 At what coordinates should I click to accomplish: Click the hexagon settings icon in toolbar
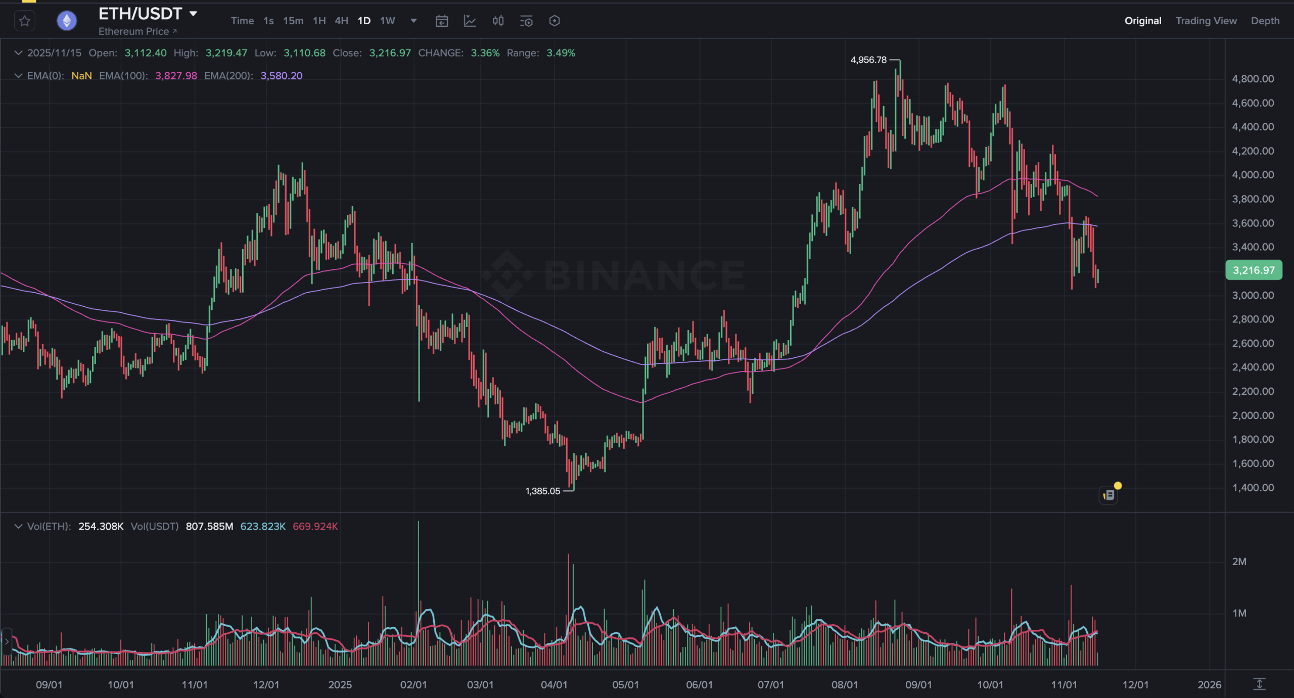[554, 21]
